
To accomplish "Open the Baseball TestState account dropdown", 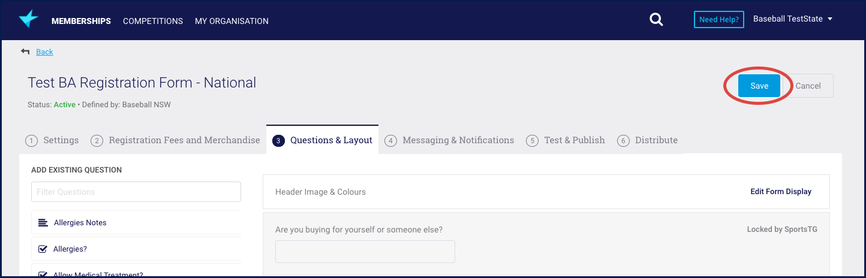I will click(793, 19).
